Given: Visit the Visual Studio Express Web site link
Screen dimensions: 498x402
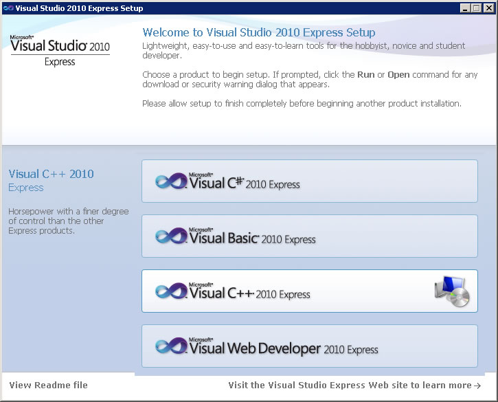Looking at the screenshot, I should click(354, 385).
